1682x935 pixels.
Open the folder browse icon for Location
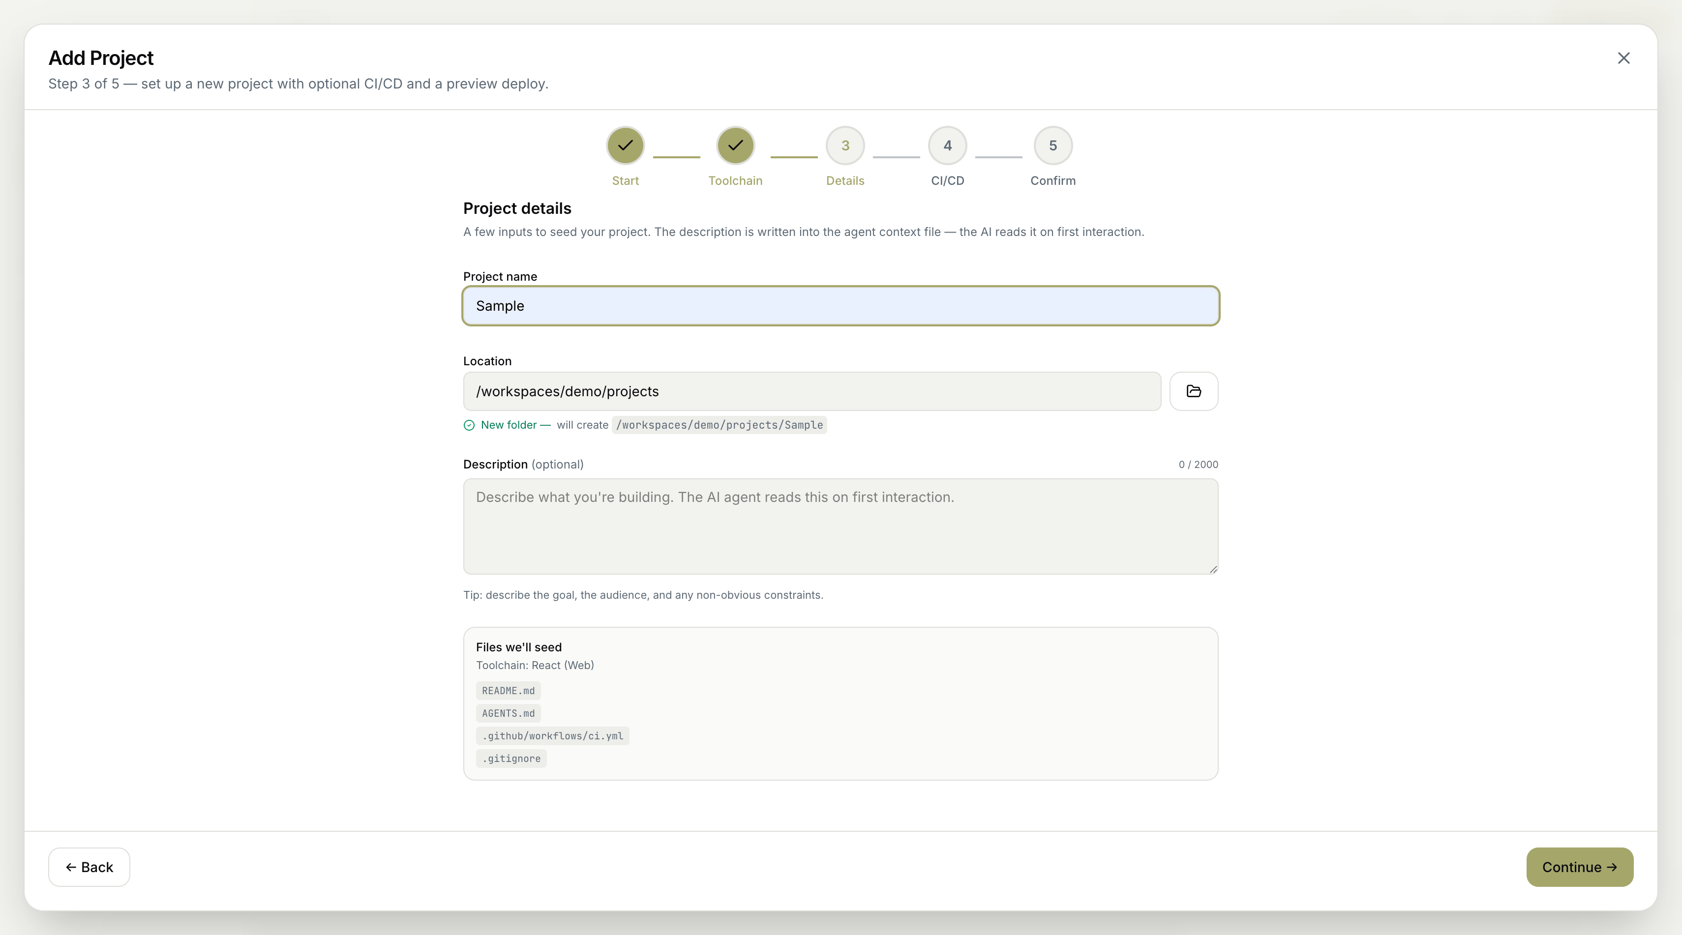coord(1194,391)
